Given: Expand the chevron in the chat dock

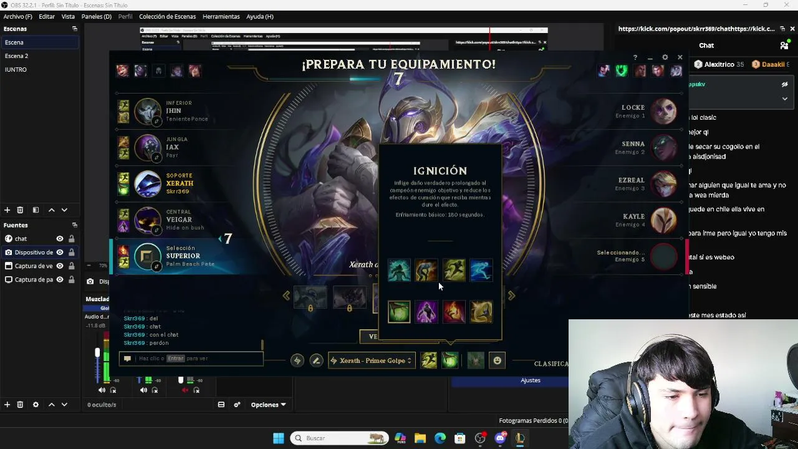Looking at the screenshot, I should [x=785, y=99].
